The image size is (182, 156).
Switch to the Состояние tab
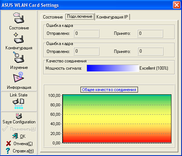tap(53, 17)
